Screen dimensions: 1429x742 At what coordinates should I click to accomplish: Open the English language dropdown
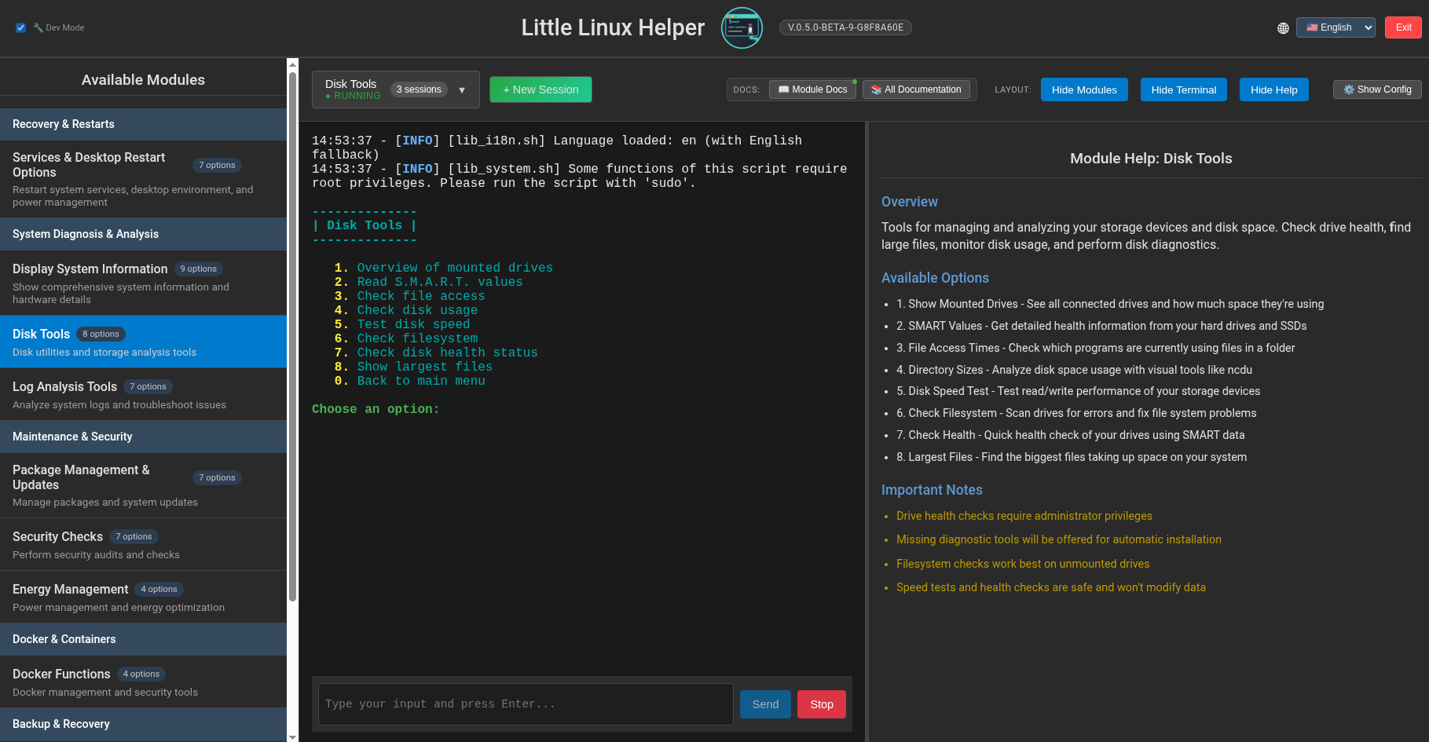point(1336,27)
